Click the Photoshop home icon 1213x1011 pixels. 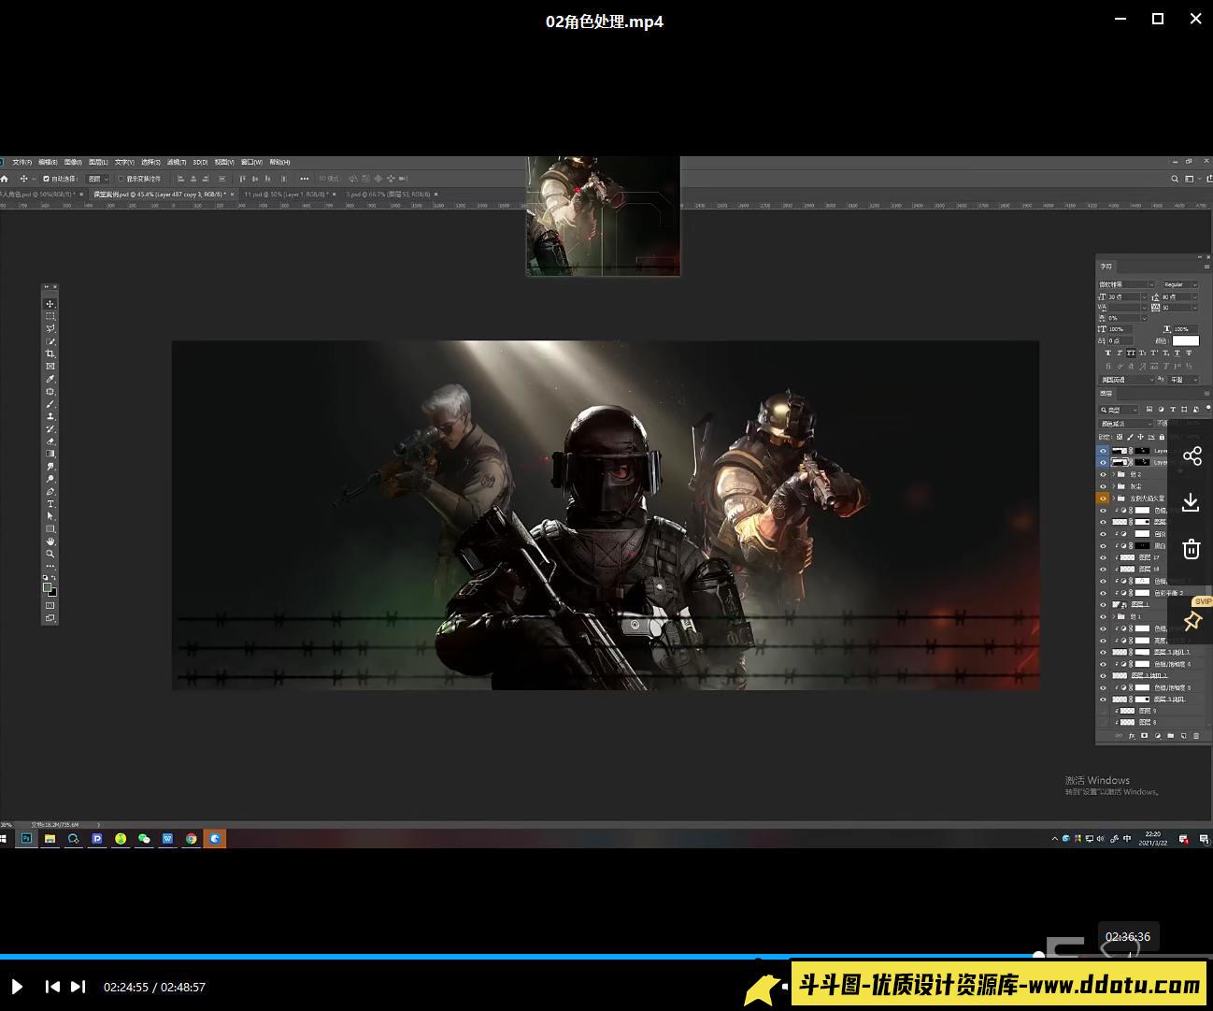4,179
